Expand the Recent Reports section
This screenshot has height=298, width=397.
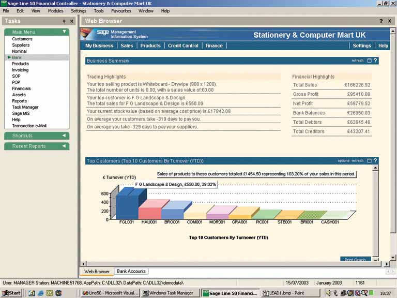64,146
